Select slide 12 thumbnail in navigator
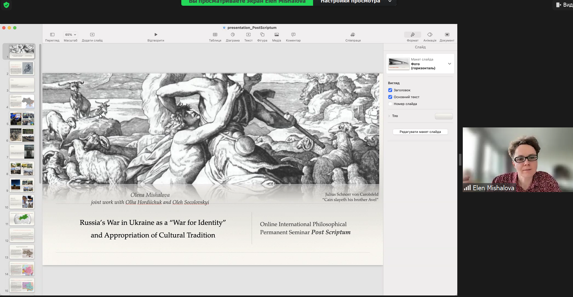This screenshot has width=573, height=297. 22,235
